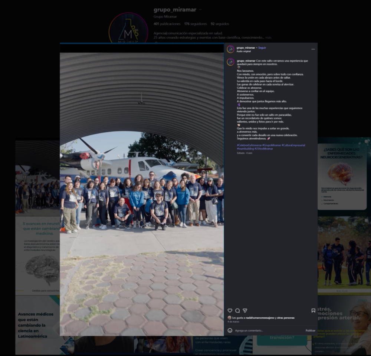Open hashtag #CelebrarEsAtreverse

[x=249, y=145]
